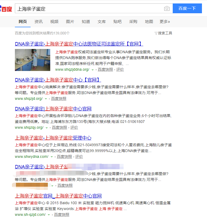Viewport: 207px width, 219px height.
Task: Open the 文库 tab
Action: coord(102,22)
